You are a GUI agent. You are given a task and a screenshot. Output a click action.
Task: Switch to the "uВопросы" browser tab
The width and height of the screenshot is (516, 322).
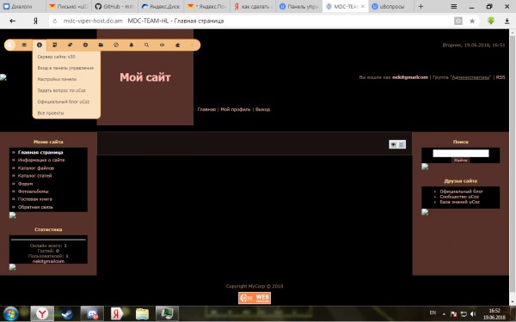click(x=389, y=6)
